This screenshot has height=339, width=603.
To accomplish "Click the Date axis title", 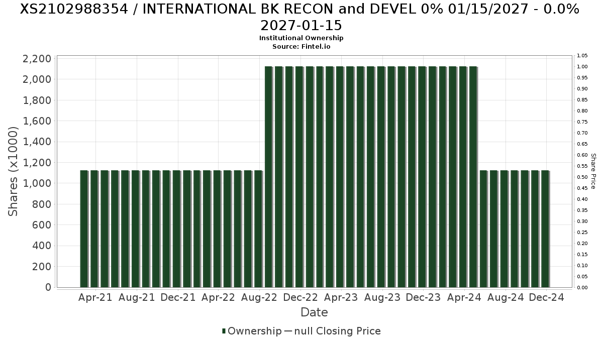I will [x=314, y=312].
